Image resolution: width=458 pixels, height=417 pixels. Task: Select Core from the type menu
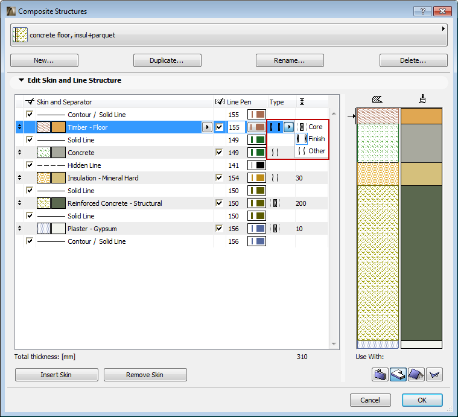click(311, 127)
